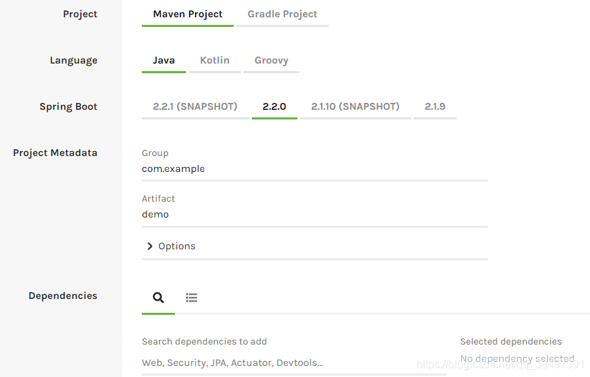Image resolution: width=590 pixels, height=377 pixels.
Task: Select Spring Boot 2.1.10 (SNAPSHOT)
Action: (x=356, y=106)
